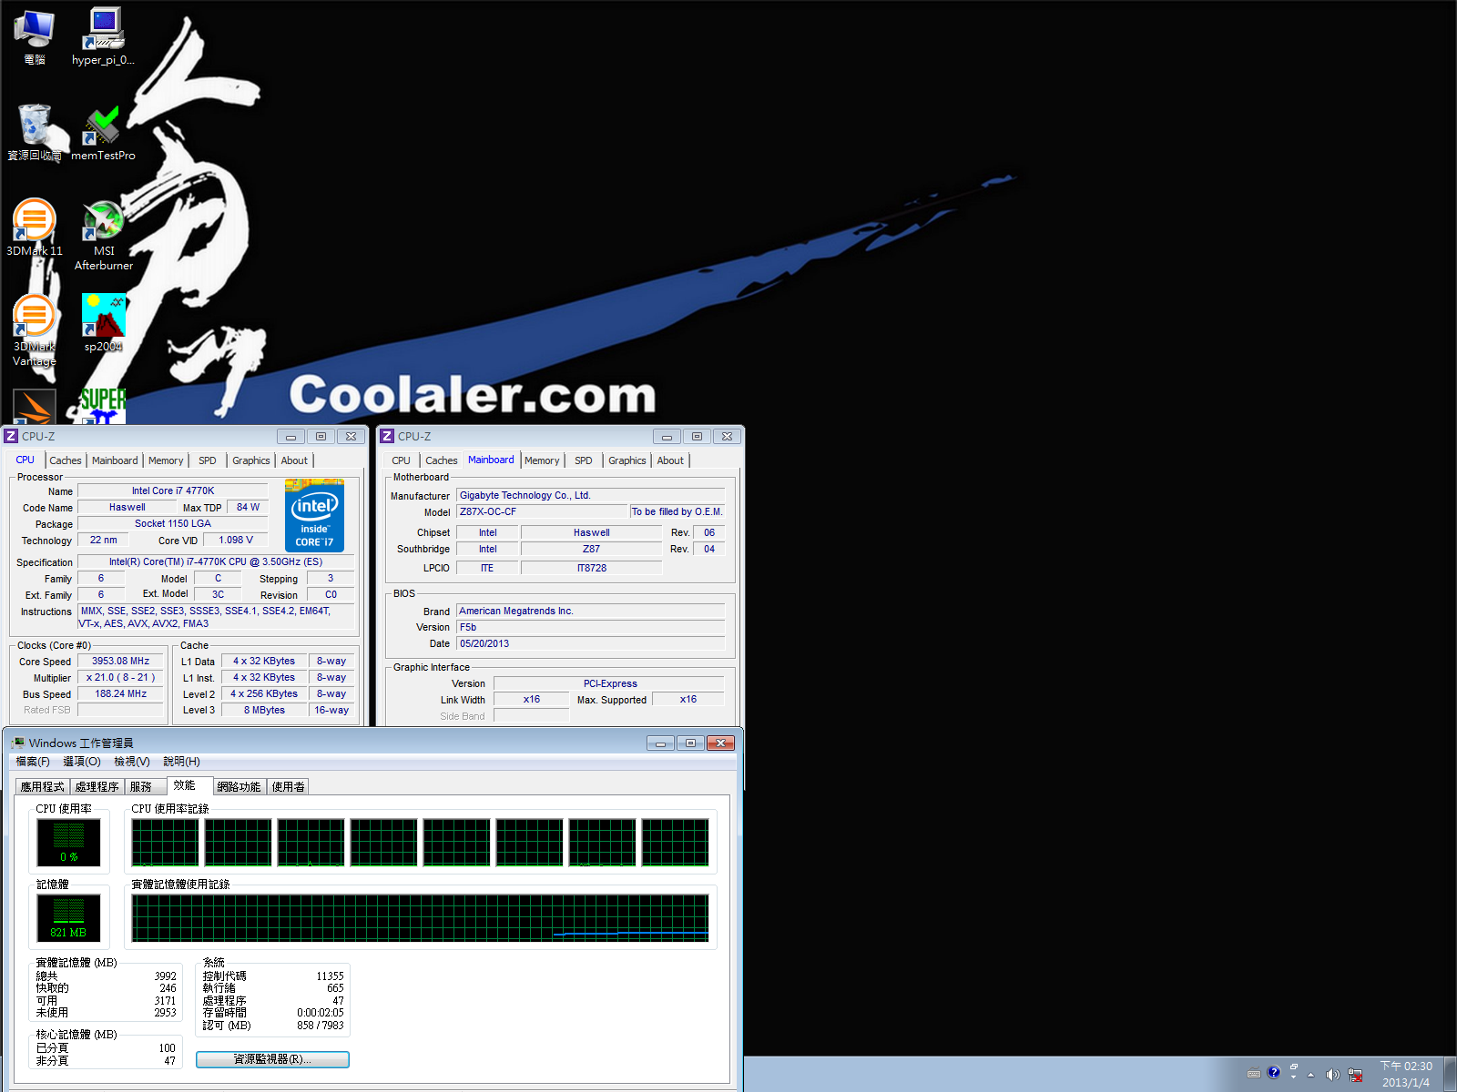The height and width of the screenshot is (1092, 1457).
Task: Click the language bar restore icon
Action: tap(1294, 1066)
